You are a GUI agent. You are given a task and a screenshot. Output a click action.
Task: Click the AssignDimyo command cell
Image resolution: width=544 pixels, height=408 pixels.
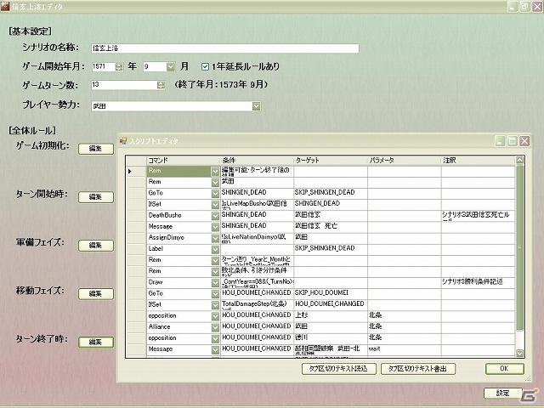coord(179,238)
